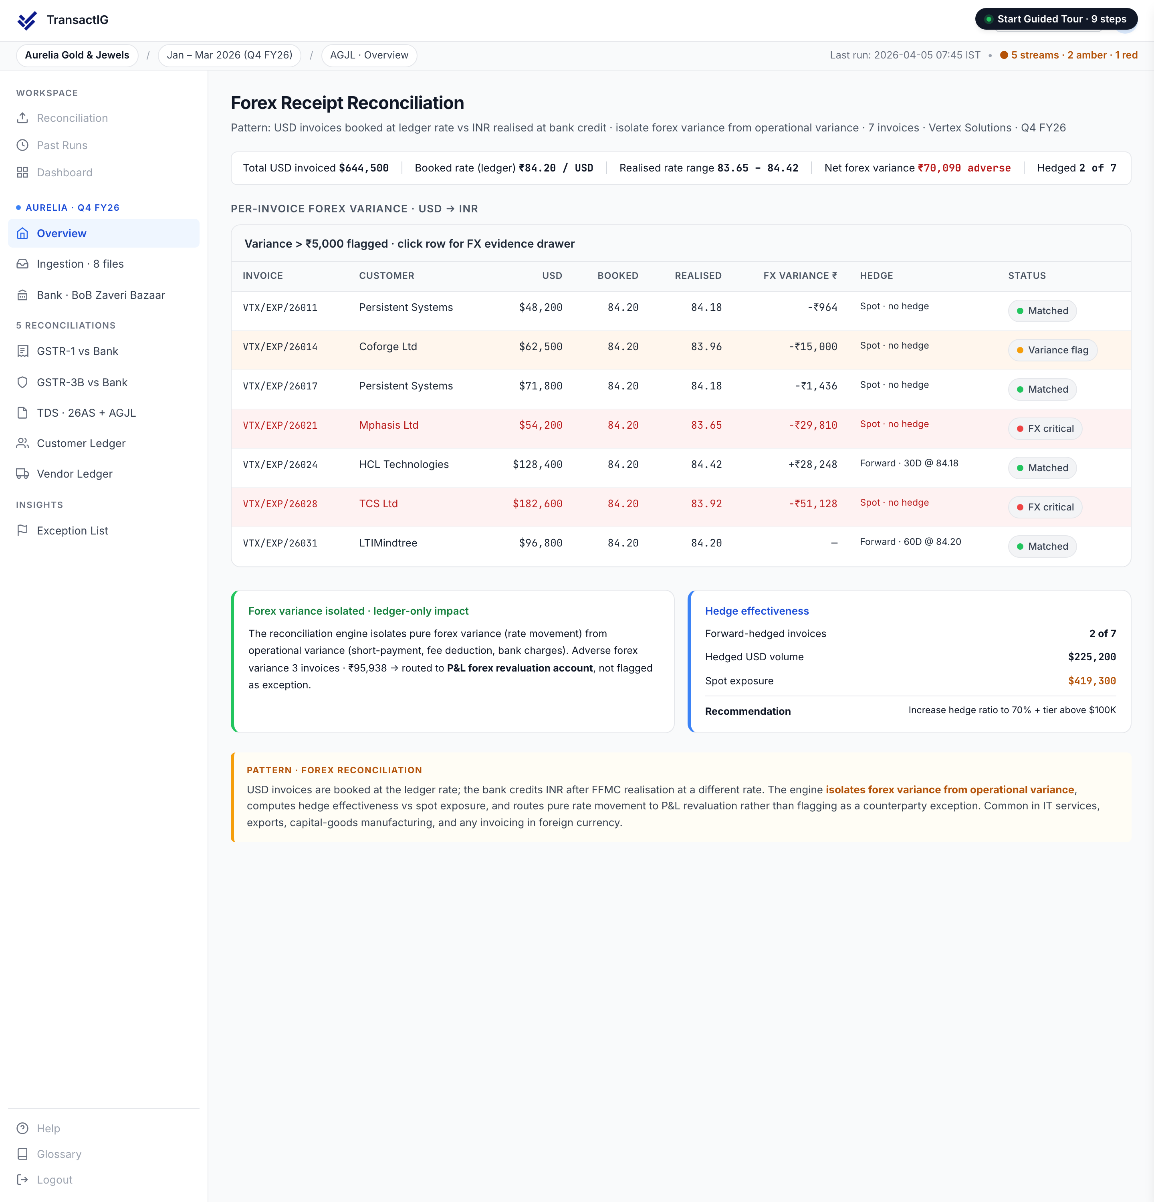The height and width of the screenshot is (1202, 1154).
Task: Click the Past Runs clock icon
Action: (23, 145)
